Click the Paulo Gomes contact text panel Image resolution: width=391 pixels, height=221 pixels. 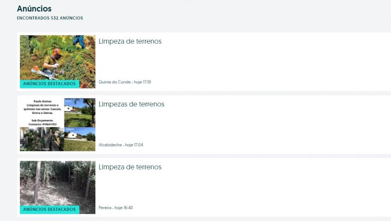pos(42,113)
